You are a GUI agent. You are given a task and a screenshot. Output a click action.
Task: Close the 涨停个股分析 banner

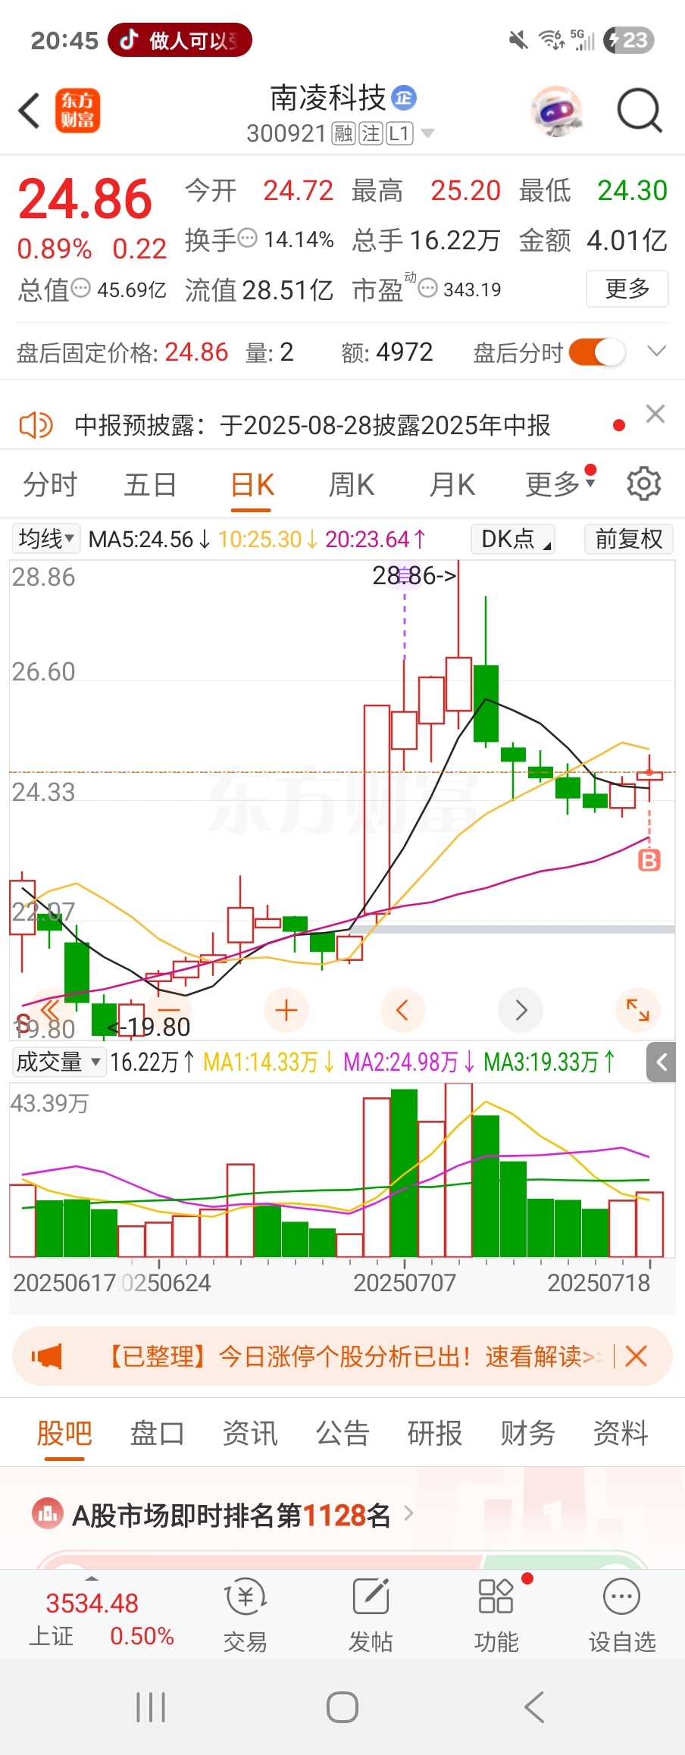(x=636, y=1356)
